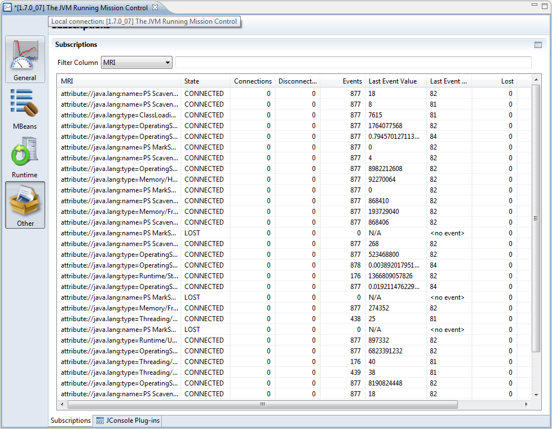Sort table by State column header
This screenshot has height=429, width=552.
pos(205,81)
